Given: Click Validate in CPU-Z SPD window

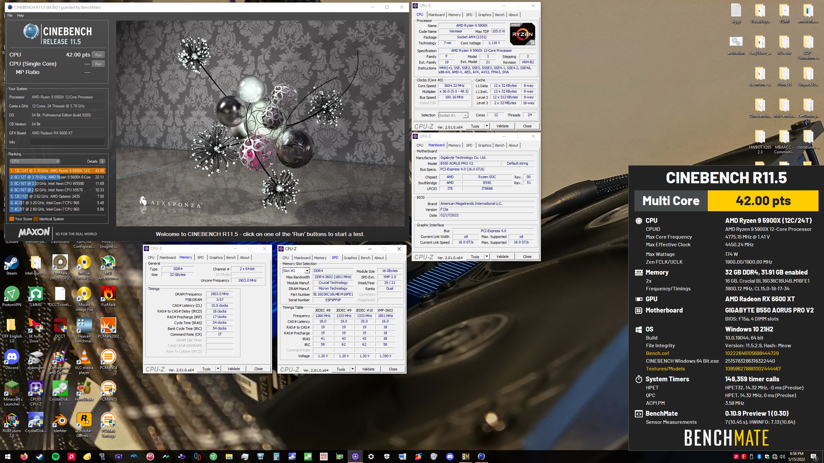Looking at the screenshot, I should pyautogui.click(x=368, y=369).
